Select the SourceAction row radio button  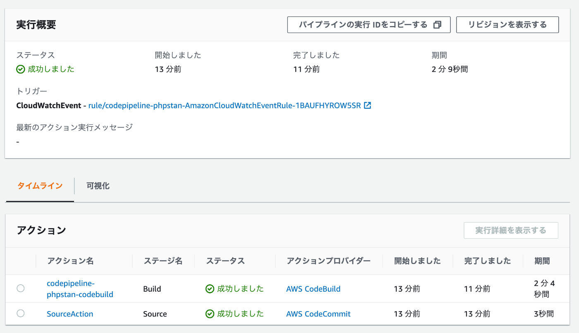[21, 314]
